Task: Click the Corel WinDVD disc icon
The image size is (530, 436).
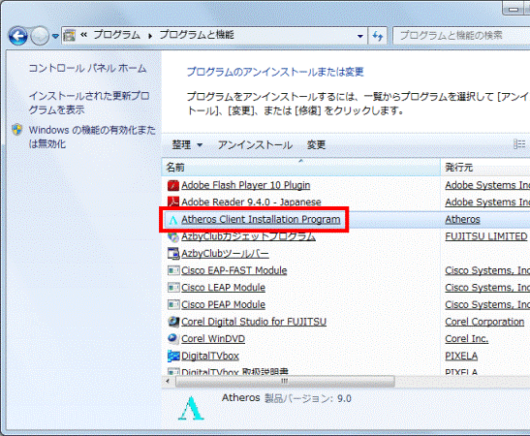Action: point(173,338)
